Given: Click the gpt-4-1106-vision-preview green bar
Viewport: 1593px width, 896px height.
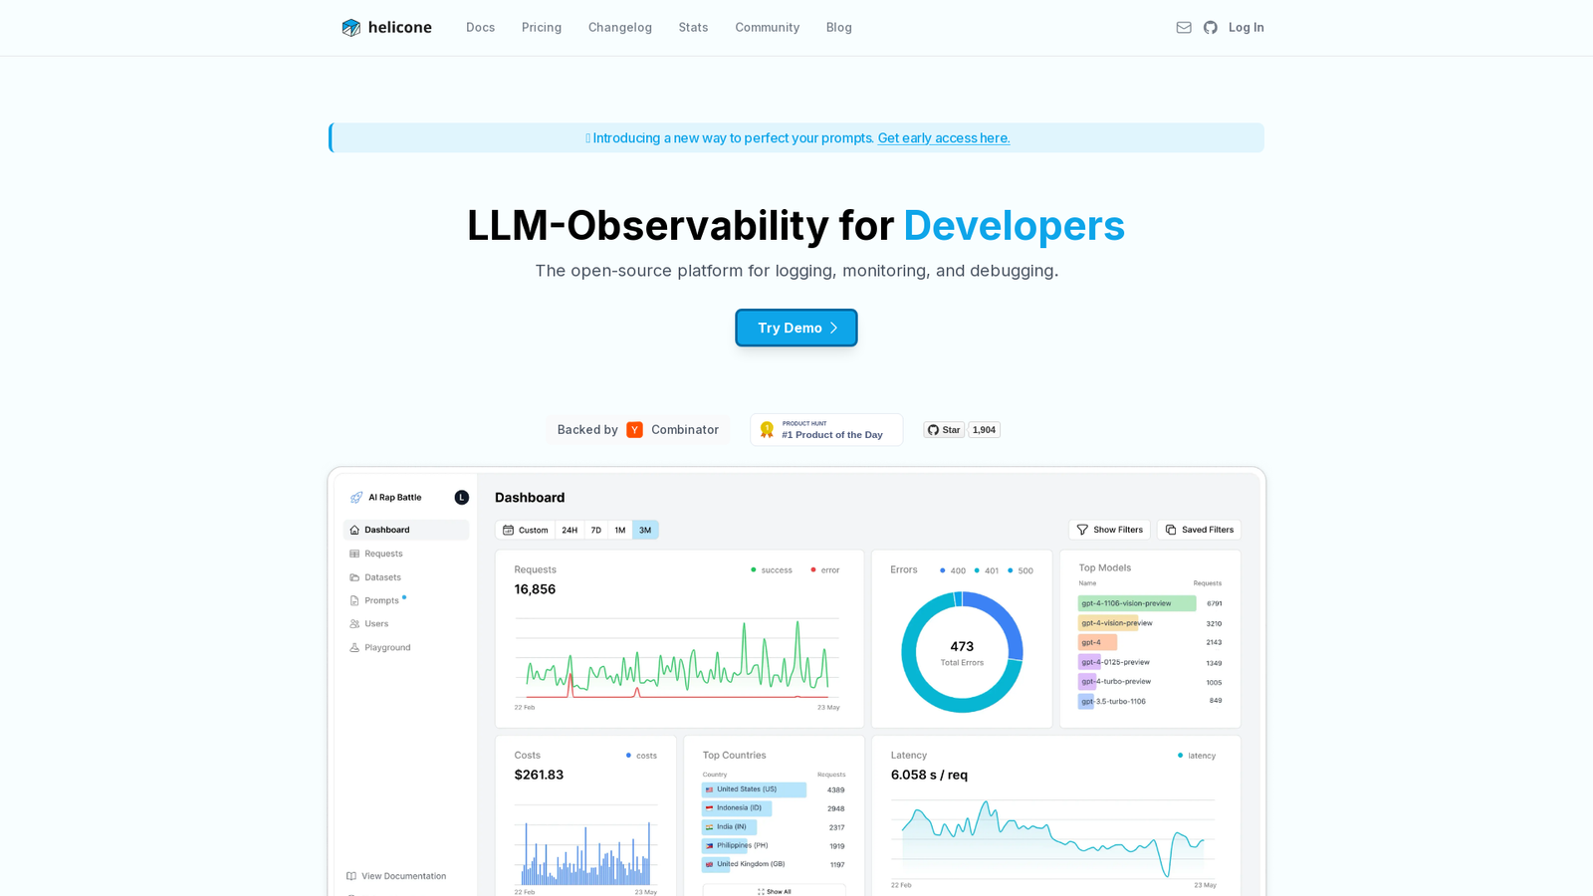Looking at the screenshot, I should point(1137,603).
